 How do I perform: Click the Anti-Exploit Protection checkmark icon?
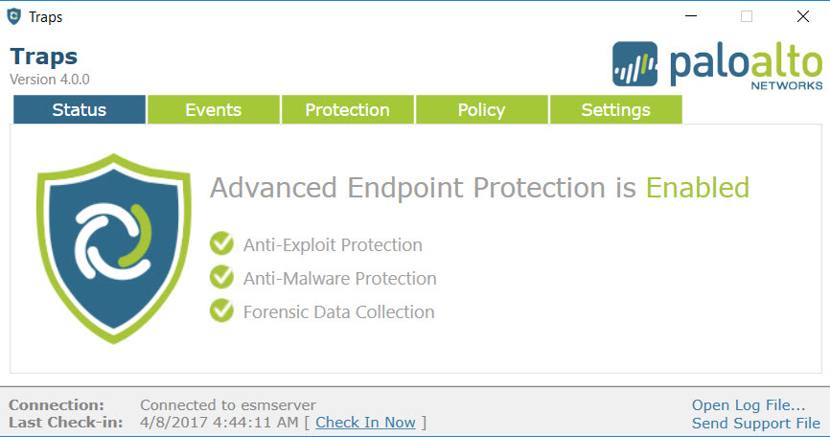(222, 244)
